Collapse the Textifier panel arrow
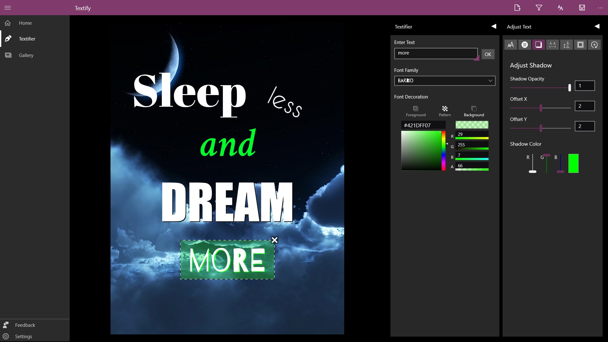The width and height of the screenshot is (608, 342). pyautogui.click(x=494, y=26)
